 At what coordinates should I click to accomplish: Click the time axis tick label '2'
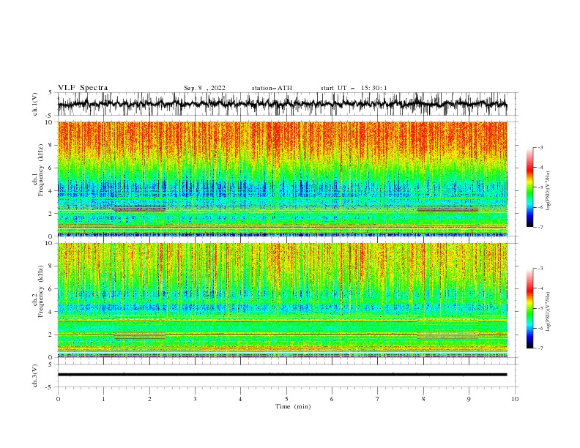(149, 399)
